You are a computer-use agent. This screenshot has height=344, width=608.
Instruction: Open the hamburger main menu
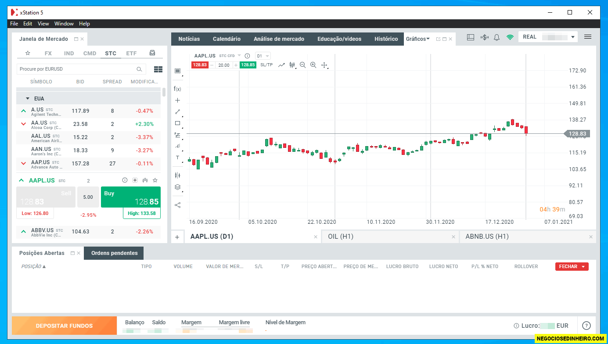tap(588, 37)
